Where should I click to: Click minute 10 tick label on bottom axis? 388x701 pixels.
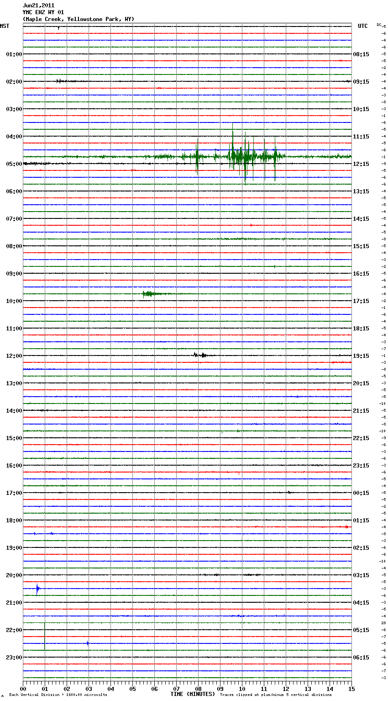pyautogui.click(x=242, y=689)
